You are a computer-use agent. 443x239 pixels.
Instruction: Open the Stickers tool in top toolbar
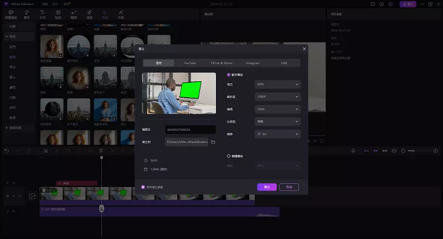tap(58, 14)
